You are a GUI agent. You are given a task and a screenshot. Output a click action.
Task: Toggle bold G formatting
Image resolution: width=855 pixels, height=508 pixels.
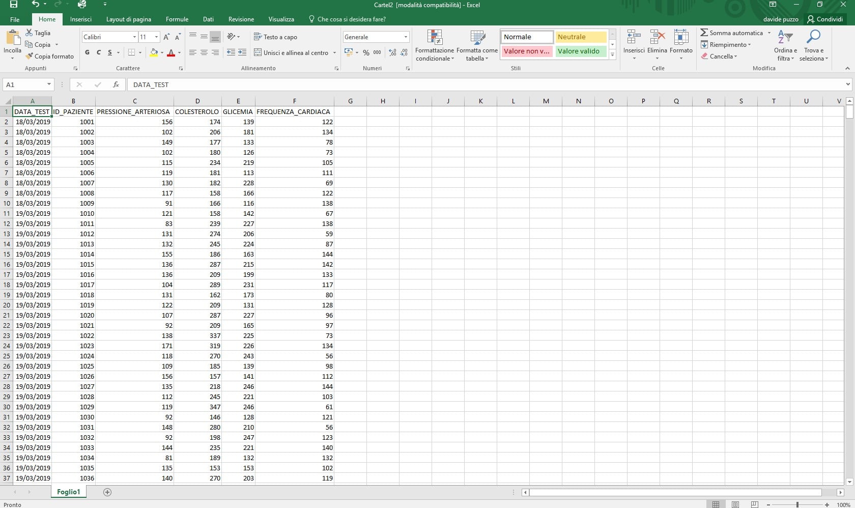pyautogui.click(x=88, y=52)
